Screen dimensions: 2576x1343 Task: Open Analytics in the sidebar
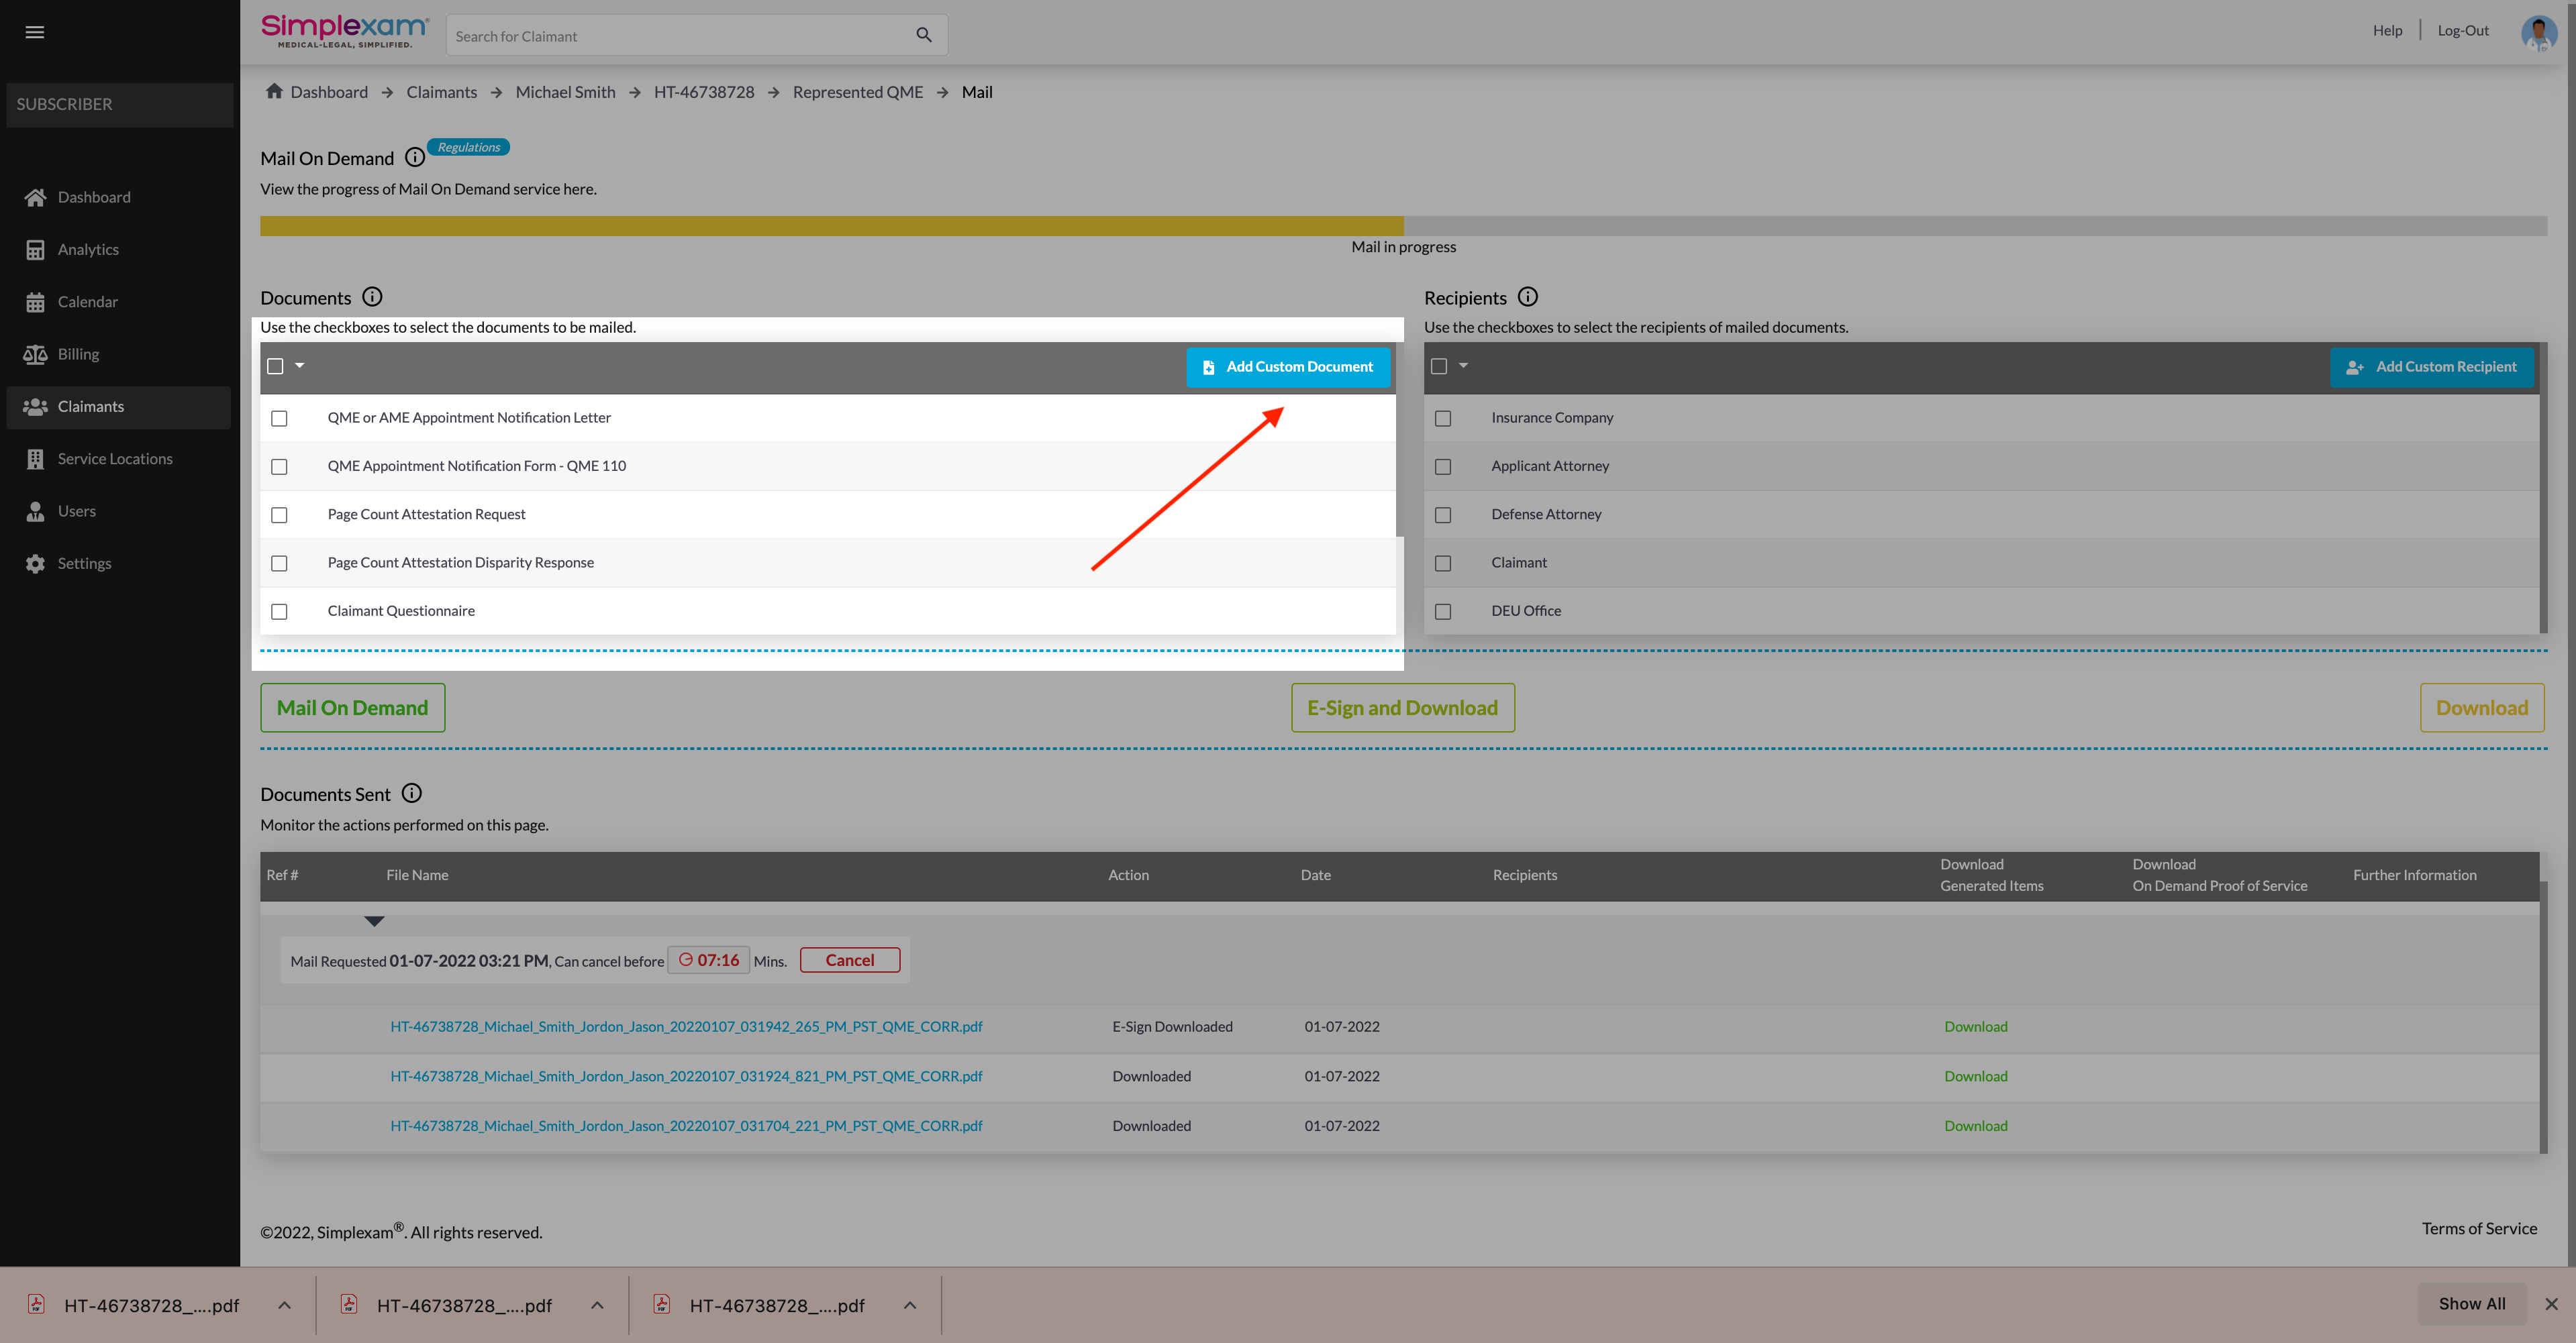(x=88, y=249)
